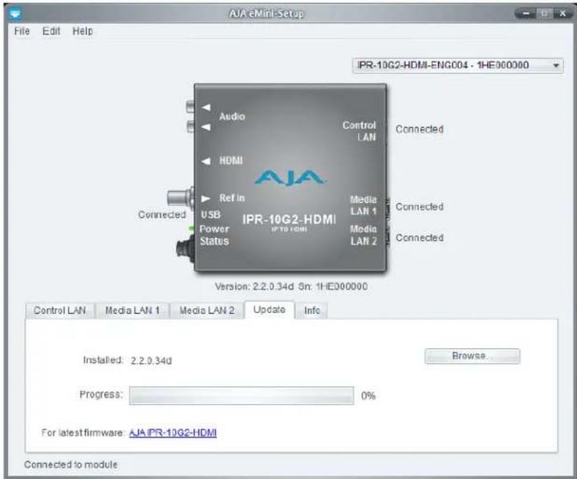Click the Media LAN 1 label on the device

[363, 206]
